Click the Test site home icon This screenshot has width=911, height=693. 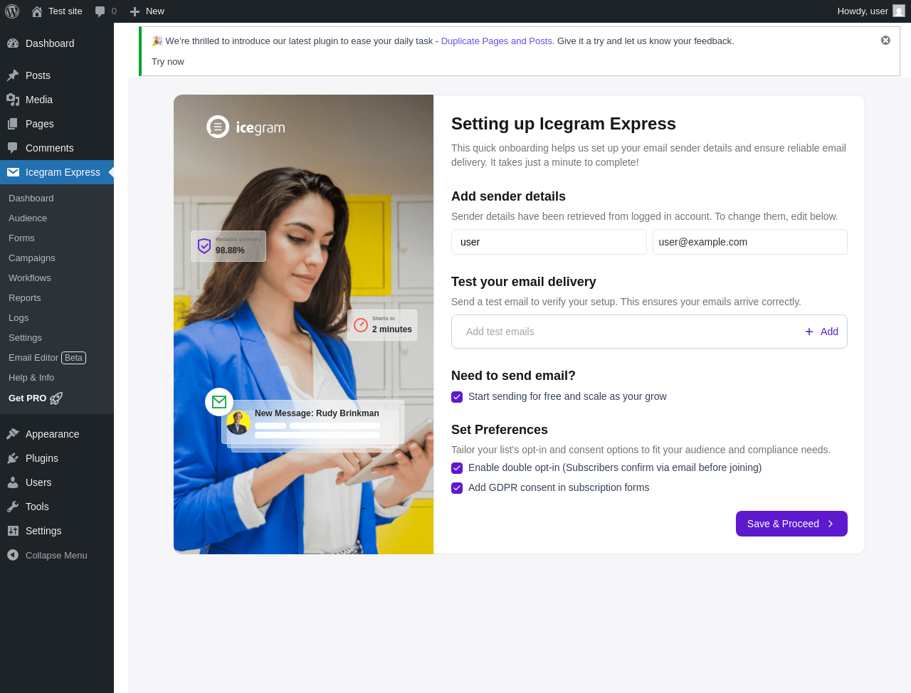[x=37, y=11]
